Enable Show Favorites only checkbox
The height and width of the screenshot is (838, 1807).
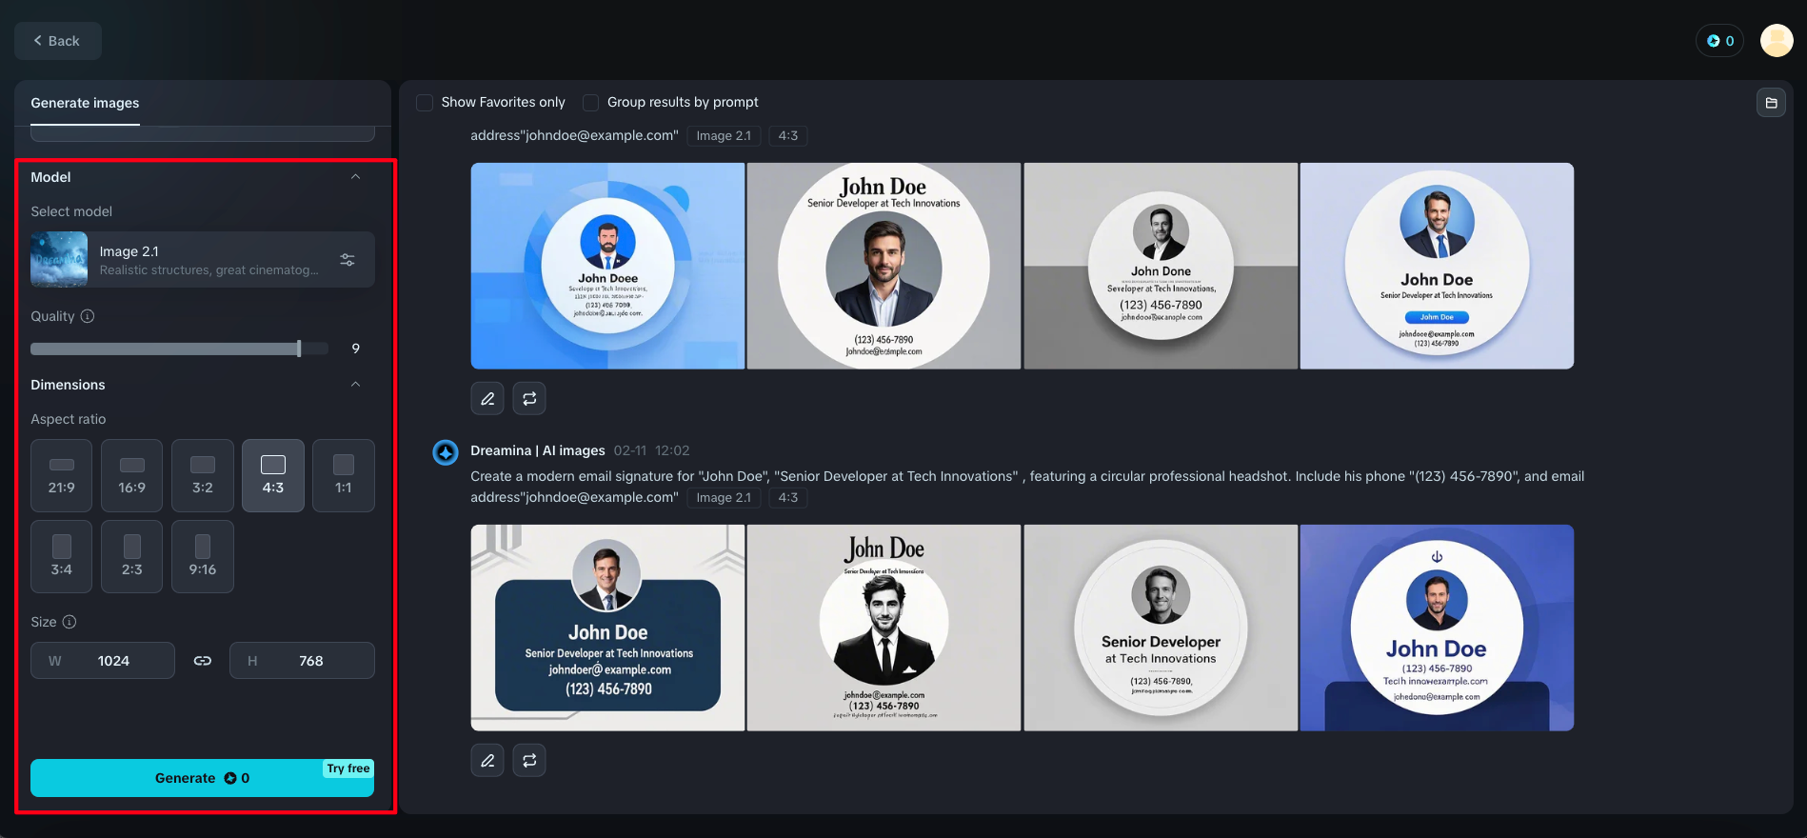point(425,103)
